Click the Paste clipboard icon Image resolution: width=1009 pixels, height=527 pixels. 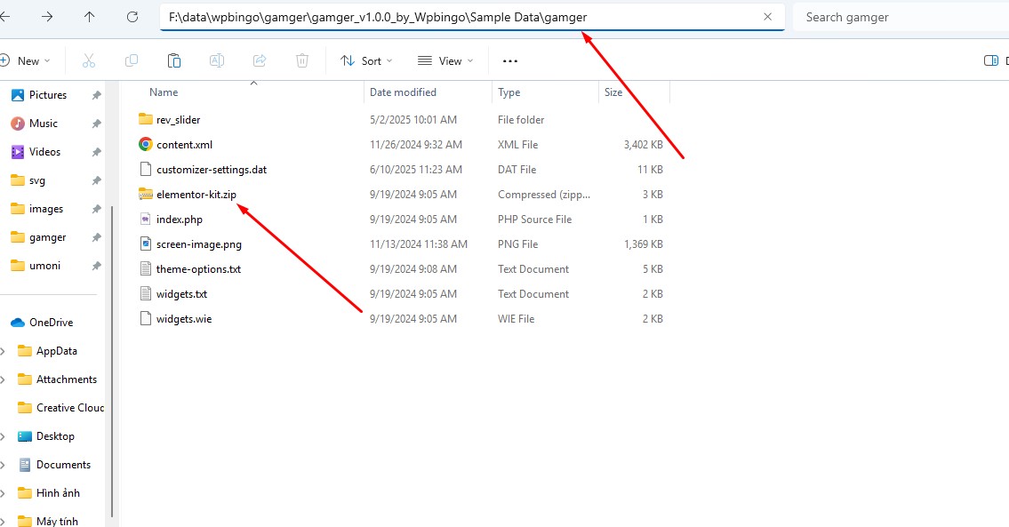(174, 60)
